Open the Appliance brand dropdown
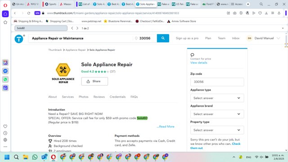Screen dimensions: 288x162 click(217, 114)
